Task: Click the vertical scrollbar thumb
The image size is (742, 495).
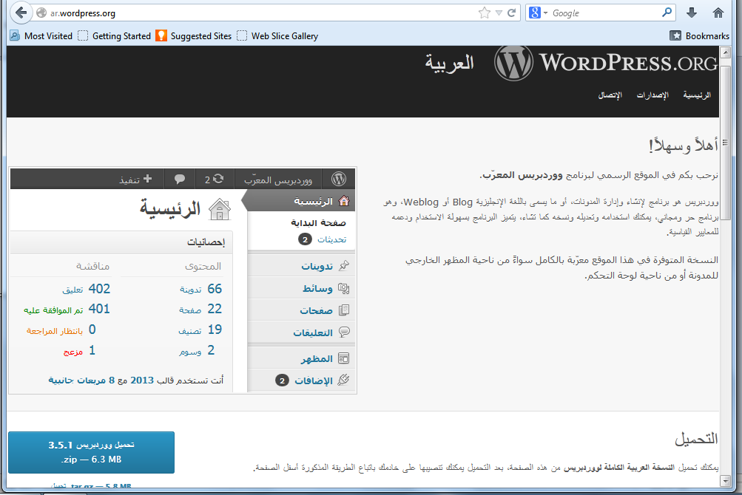Action: (725, 142)
